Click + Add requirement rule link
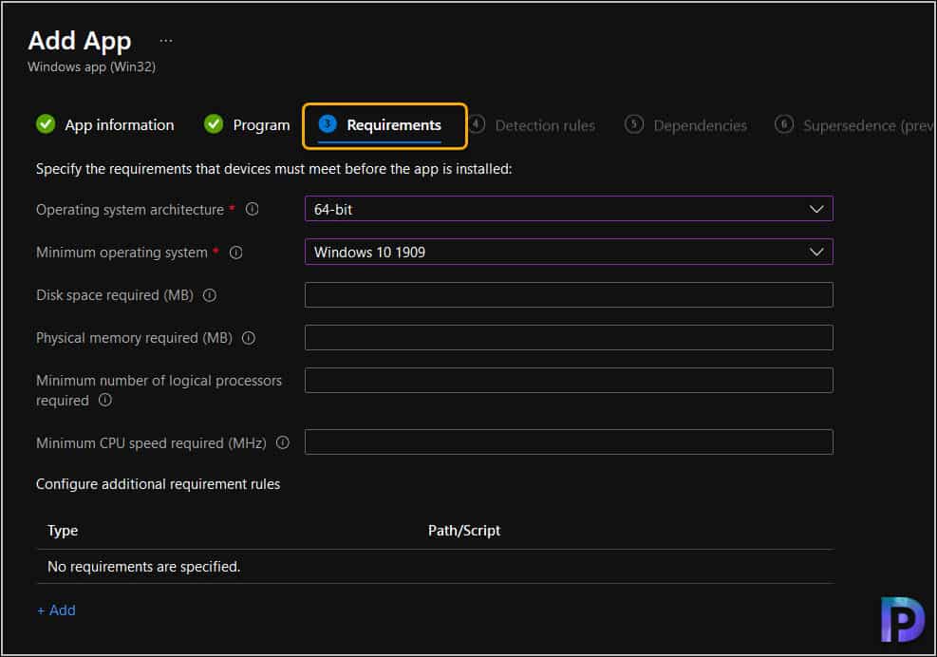The image size is (937, 657). [56, 610]
